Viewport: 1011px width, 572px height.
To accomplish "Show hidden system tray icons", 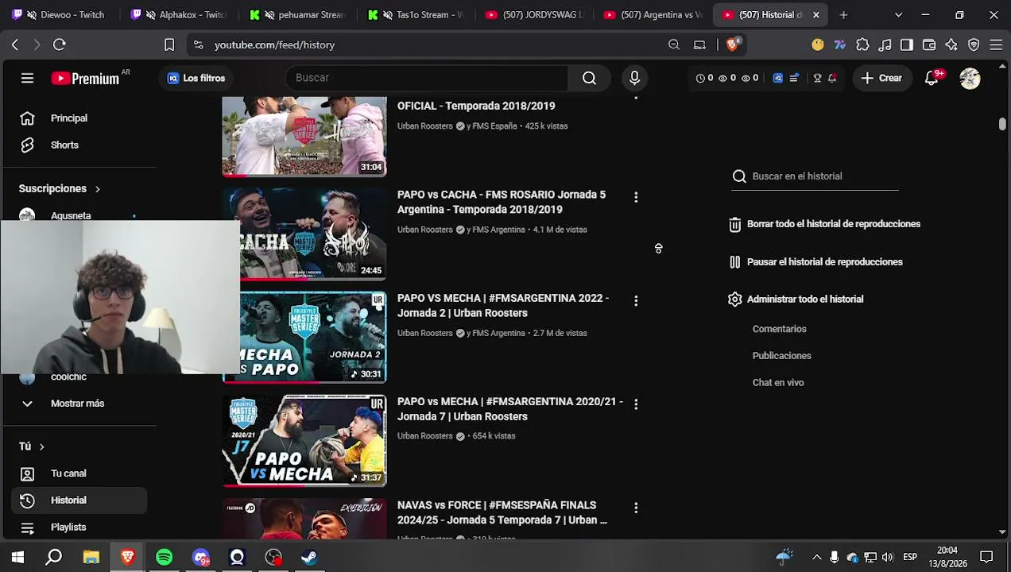I will [816, 557].
